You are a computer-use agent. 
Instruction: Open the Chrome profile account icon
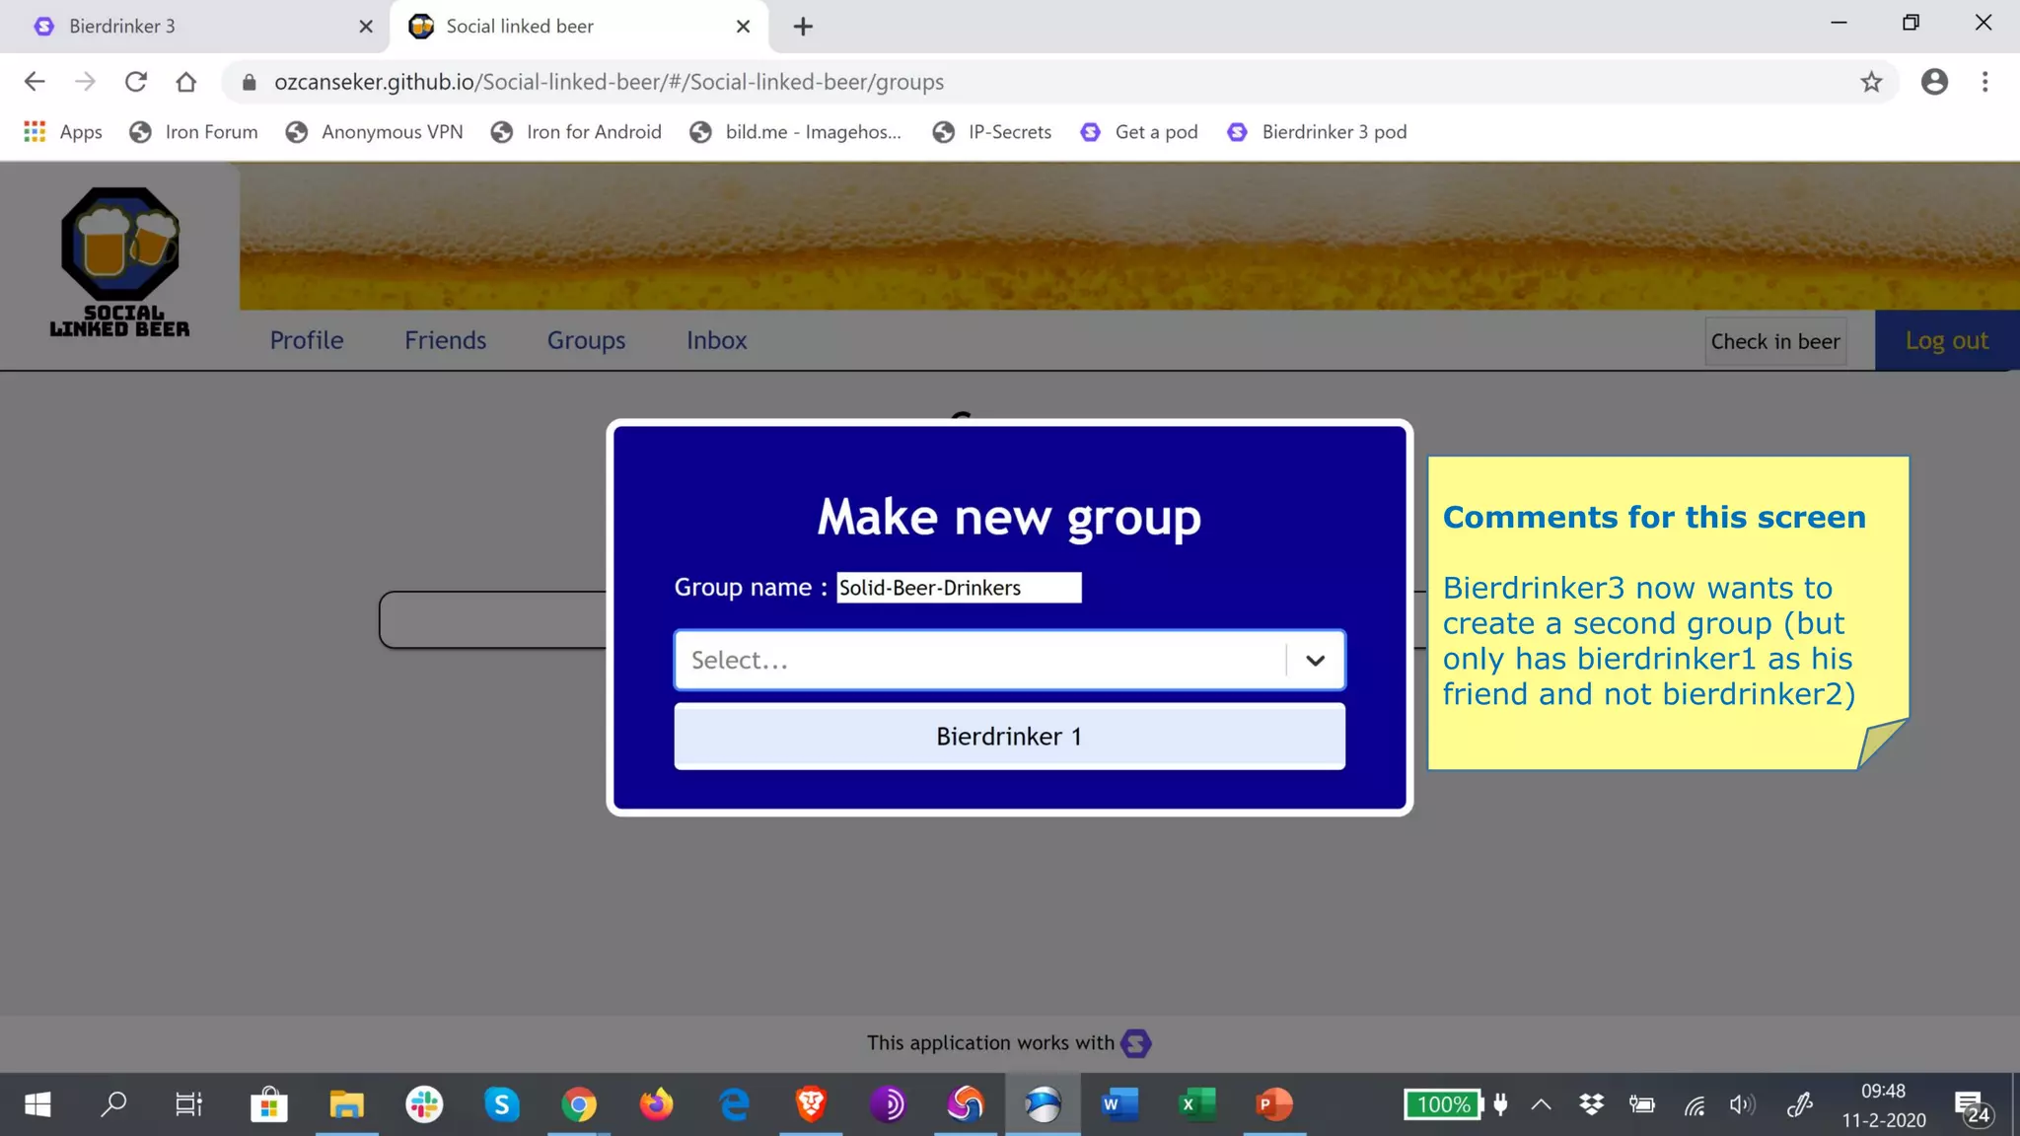[x=1934, y=82]
